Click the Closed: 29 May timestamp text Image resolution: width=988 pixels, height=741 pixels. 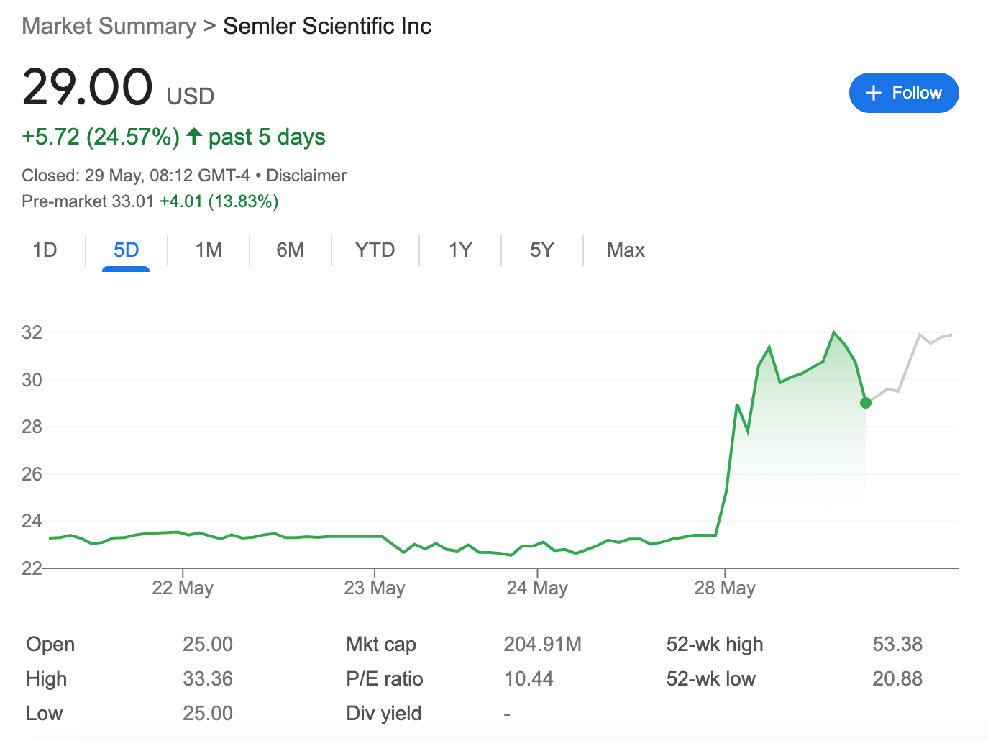tap(136, 176)
